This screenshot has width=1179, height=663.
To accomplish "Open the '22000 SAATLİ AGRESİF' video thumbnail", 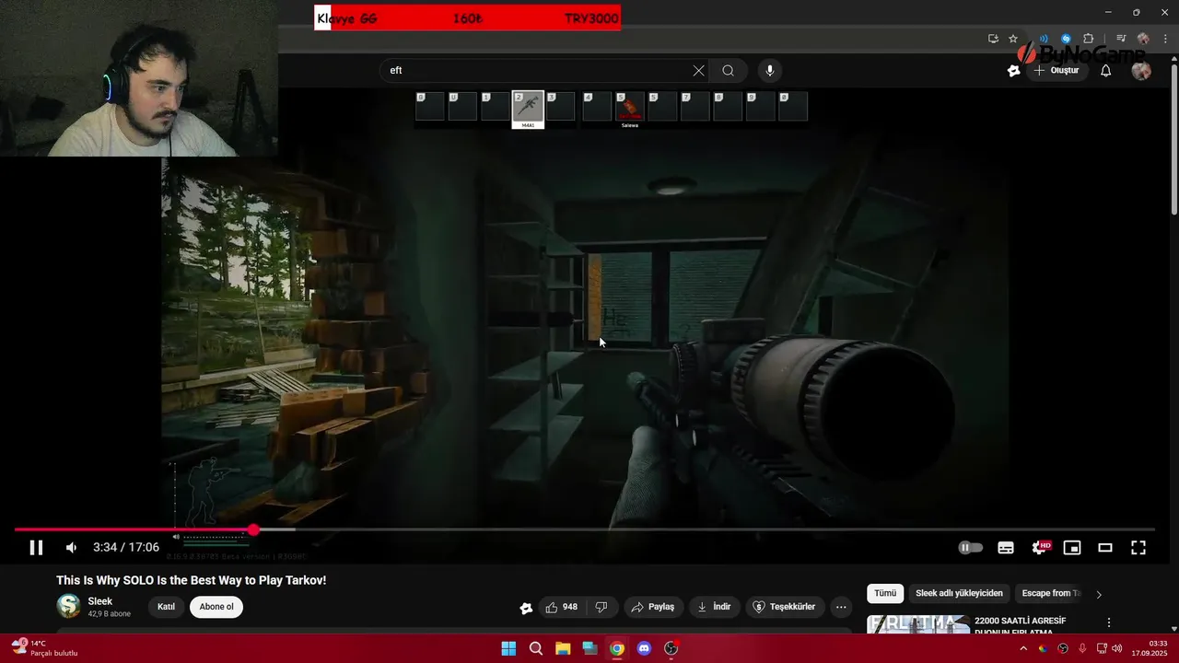I will [918, 624].
